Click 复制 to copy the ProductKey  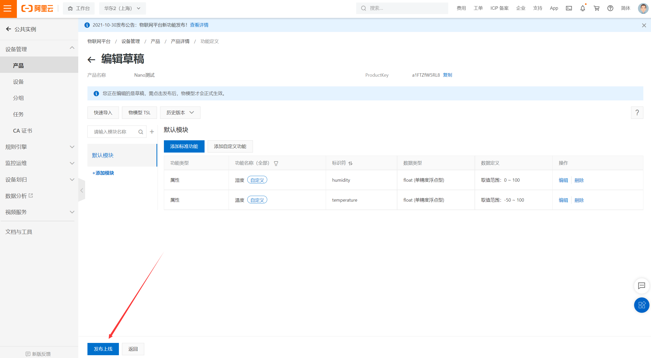(447, 75)
